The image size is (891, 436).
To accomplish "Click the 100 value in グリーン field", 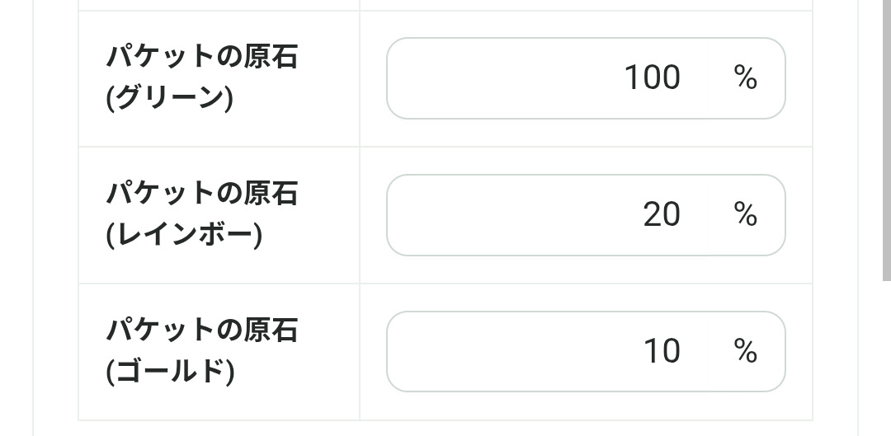I will [x=652, y=78].
